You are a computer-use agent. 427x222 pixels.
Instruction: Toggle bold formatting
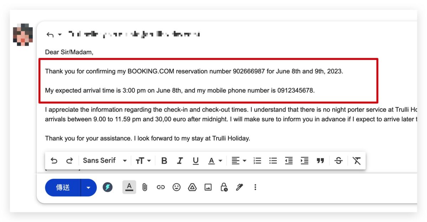164,161
